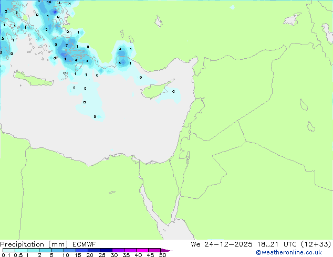Image resolution: width=333 pixels, height=257 pixels.
Task: Select the 30 to 35 mm purple swatch
Action: coord(118,250)
